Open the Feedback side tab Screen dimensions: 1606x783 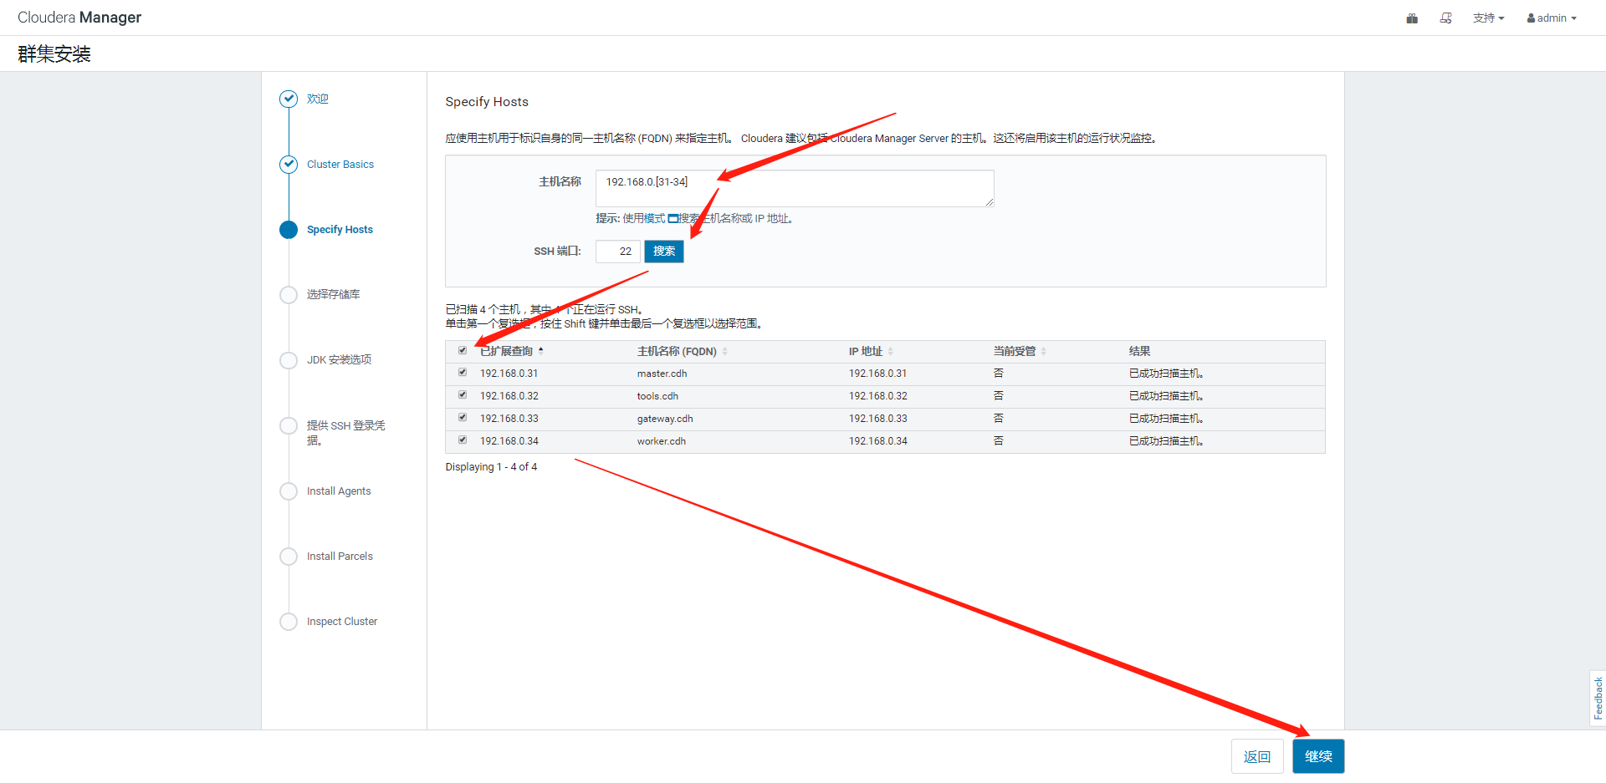click(1598, 699)
